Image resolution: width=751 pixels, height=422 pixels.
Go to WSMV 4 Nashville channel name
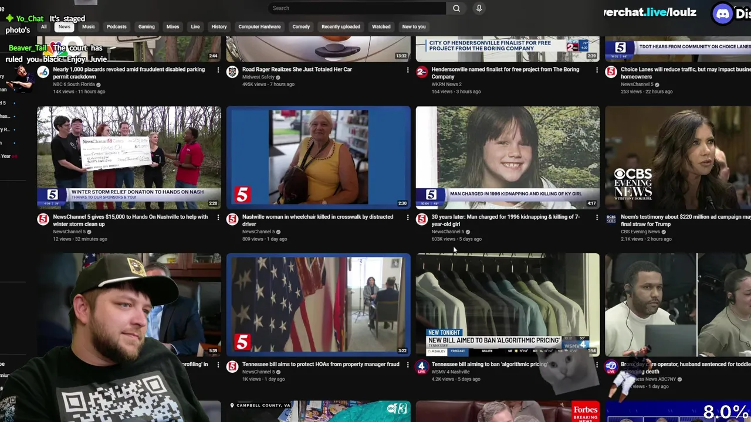pyautogui.click(x=451, y=372)
